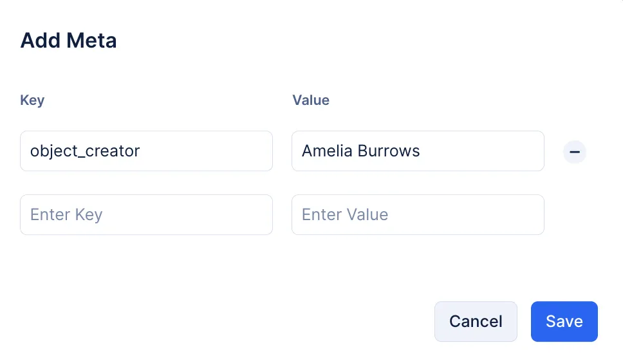Click the Key column label
Screen dimensions: 623x363
[32, 100]
